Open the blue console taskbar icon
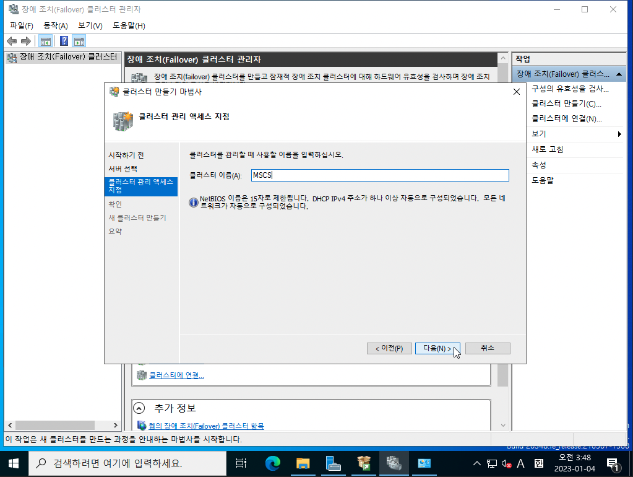 [424, 463]
